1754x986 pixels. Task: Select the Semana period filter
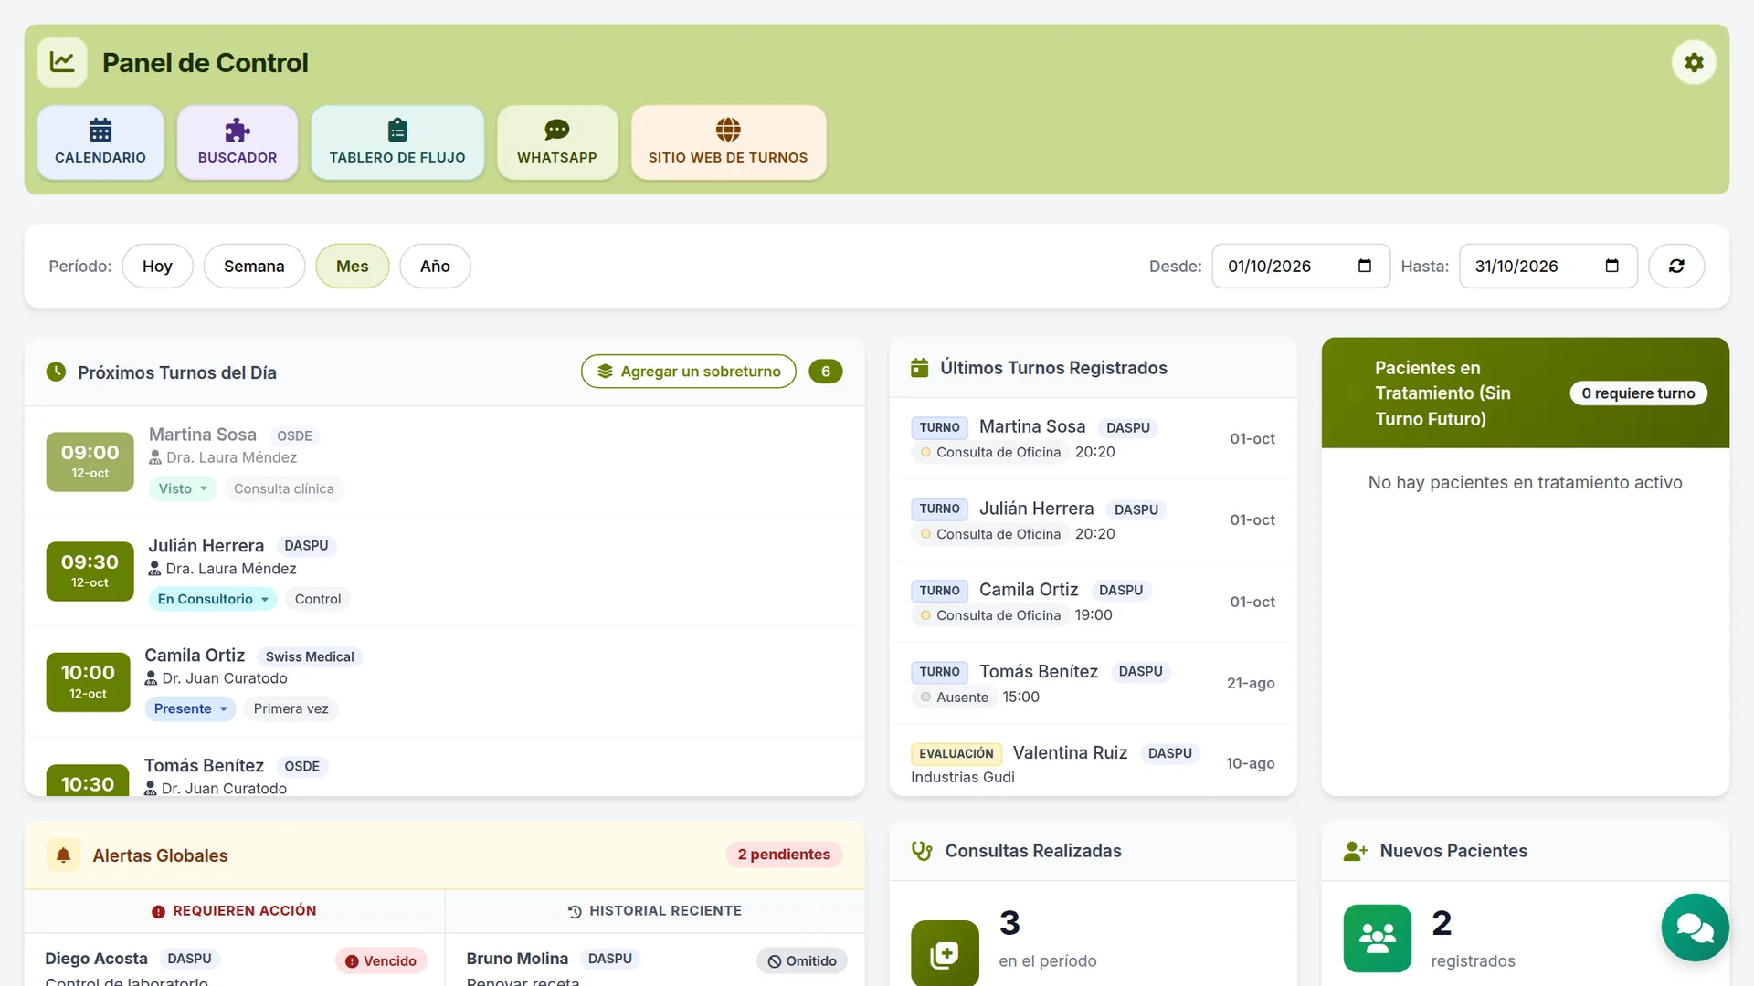point(254,266)
